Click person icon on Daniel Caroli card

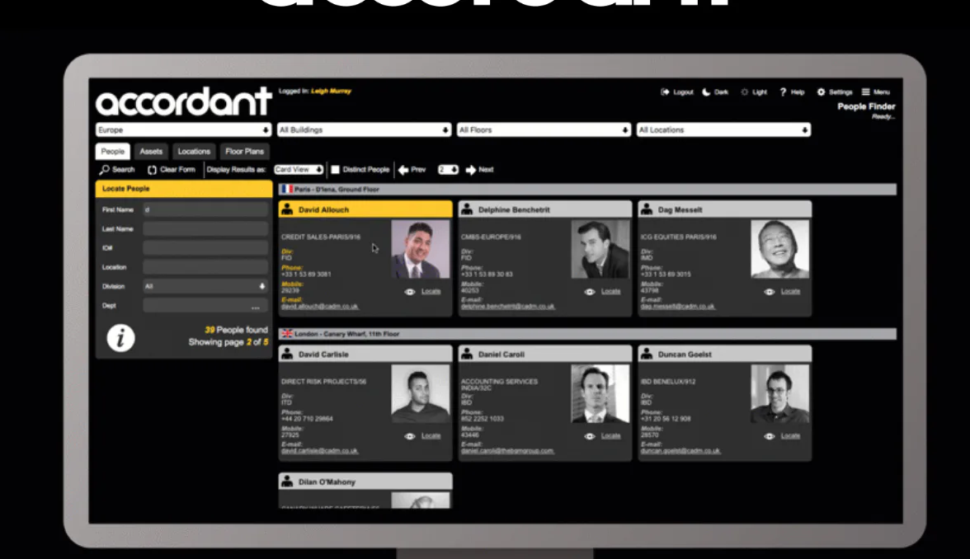coord(467,355)
